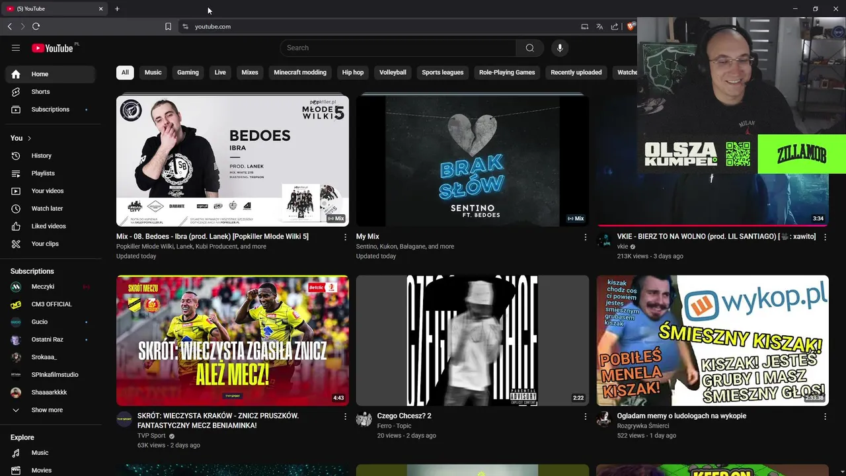The width and height of the screenshot is (846, 476).
Task: Select the Volleyball filter chip
Action: pos(393,72)
